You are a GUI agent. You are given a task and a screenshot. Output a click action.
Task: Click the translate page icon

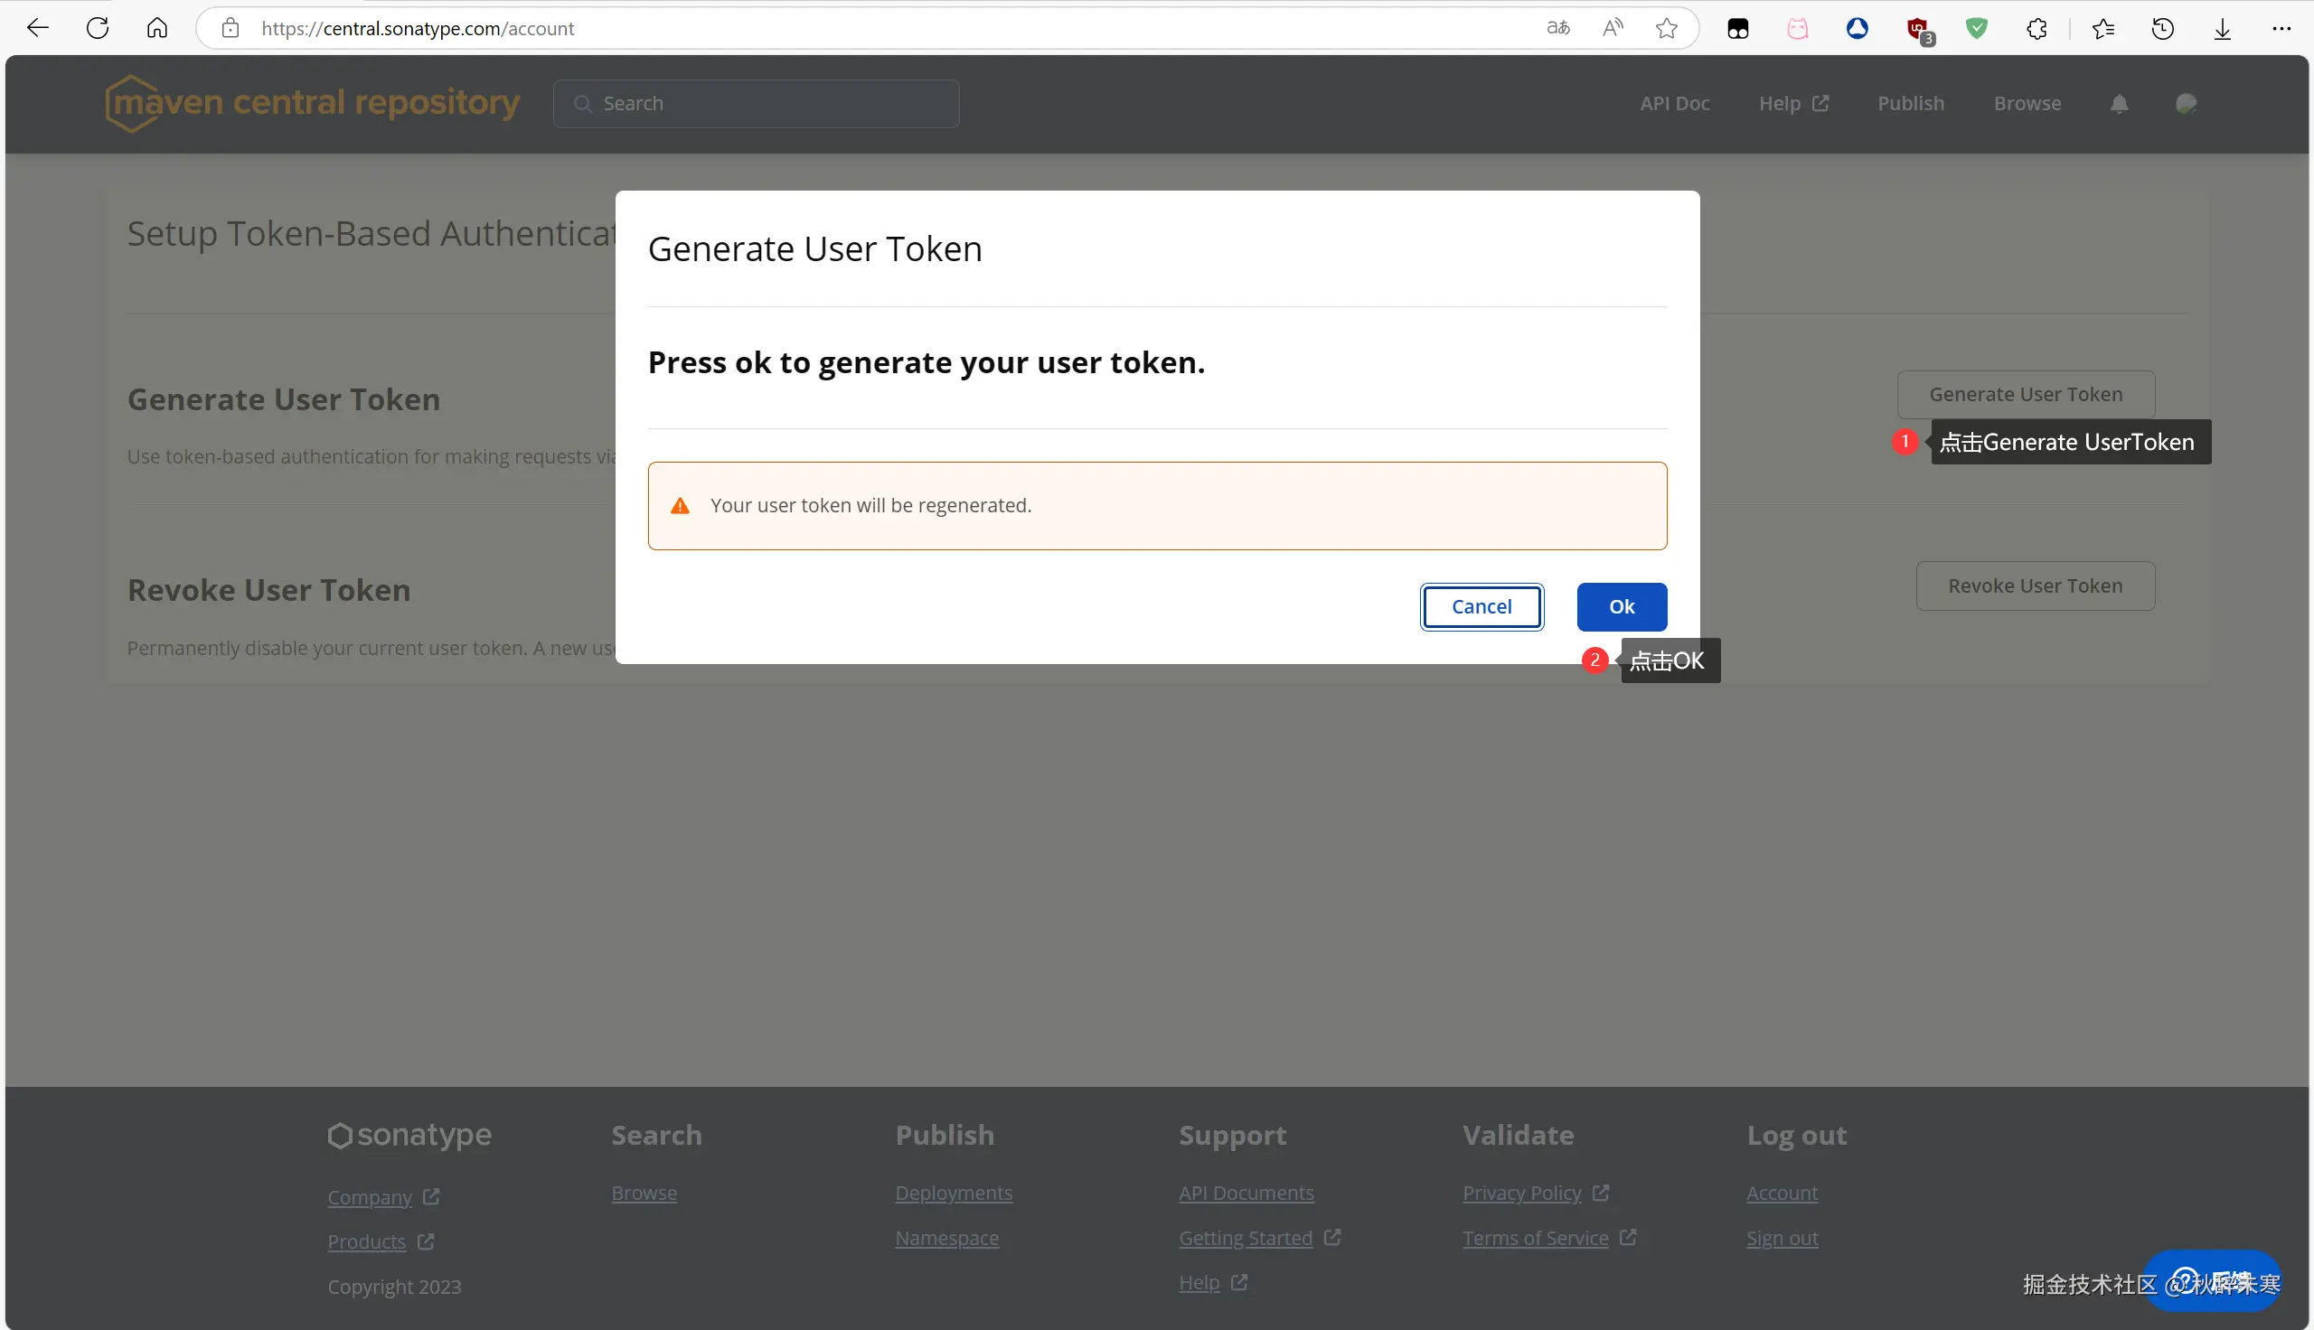coord(1557,28)
